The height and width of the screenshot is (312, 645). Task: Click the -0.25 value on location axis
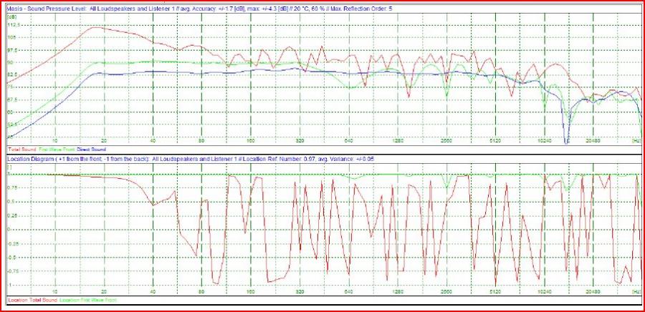[x=13, y=244]
